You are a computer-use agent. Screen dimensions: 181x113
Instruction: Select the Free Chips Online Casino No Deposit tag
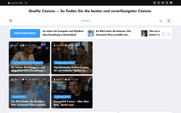pos(27,63)
